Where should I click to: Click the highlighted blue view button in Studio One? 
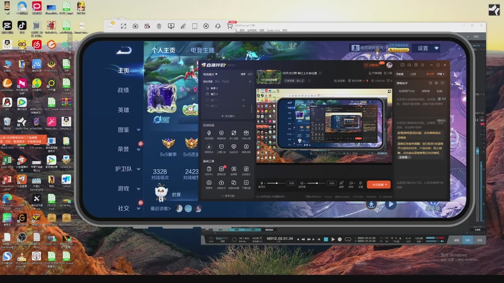tap(467, 240)
